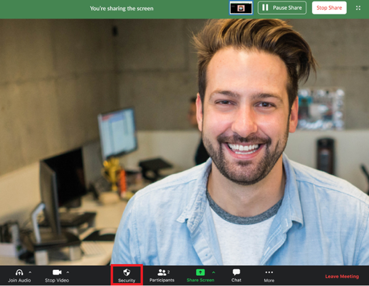Click the "You're sharing the screen" banner text

[122, 8]
